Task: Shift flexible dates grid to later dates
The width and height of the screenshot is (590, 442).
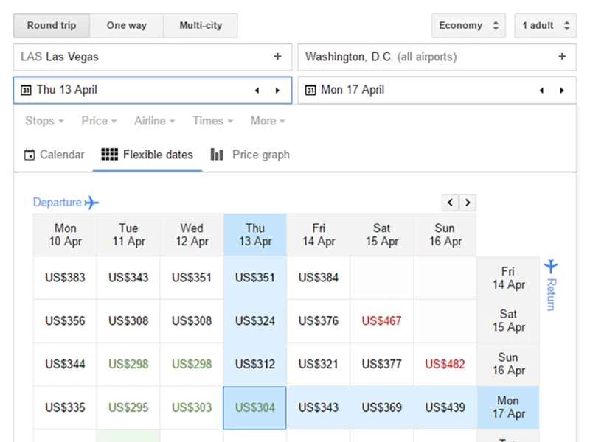Action: pyautogui.click(x=468, y=203)
